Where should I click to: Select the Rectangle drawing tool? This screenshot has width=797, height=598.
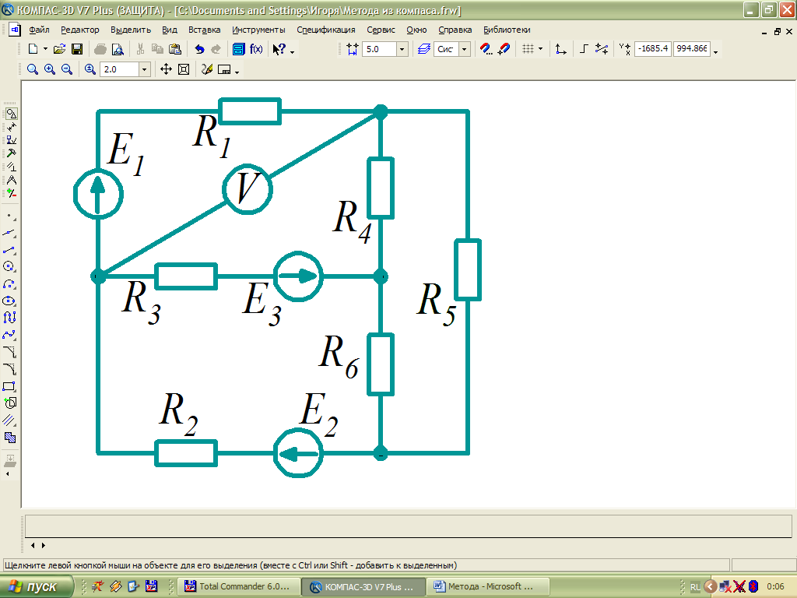tap(10, 386)
